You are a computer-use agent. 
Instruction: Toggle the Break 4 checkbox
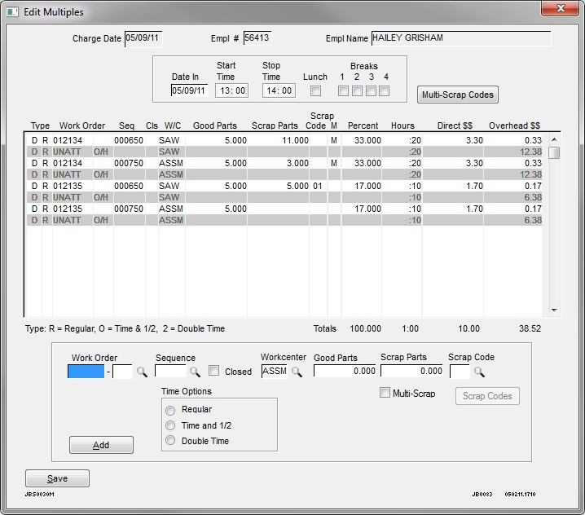click(x=385, y=90)
